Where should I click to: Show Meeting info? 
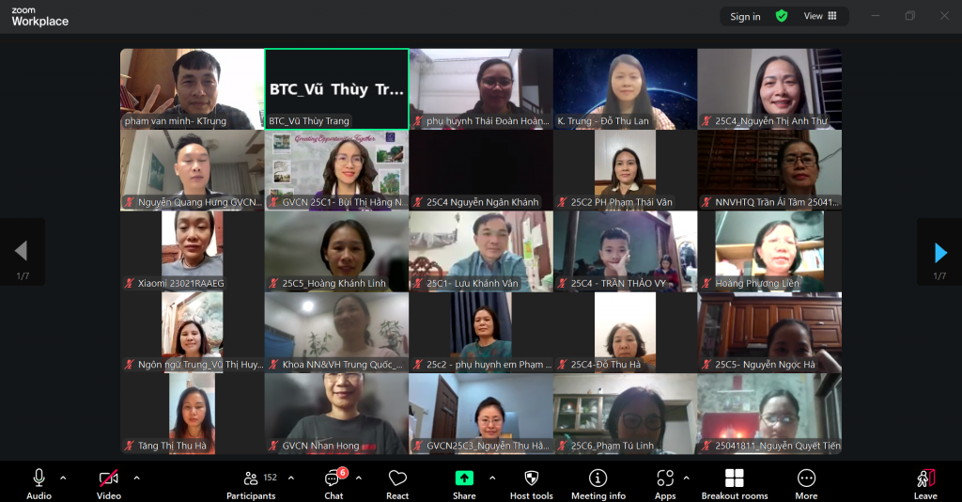tap(597, 481)
